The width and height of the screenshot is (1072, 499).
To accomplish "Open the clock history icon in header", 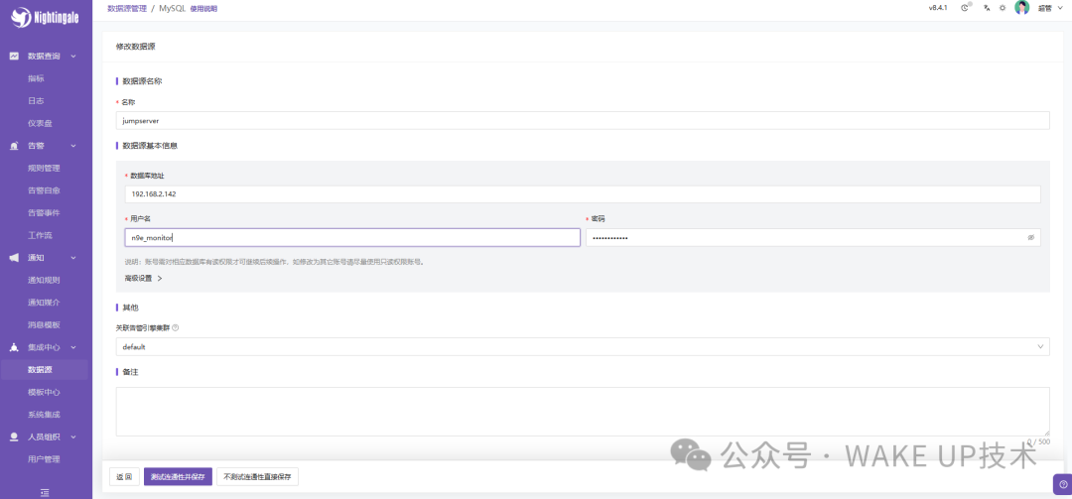I will [x=965, y=8].
